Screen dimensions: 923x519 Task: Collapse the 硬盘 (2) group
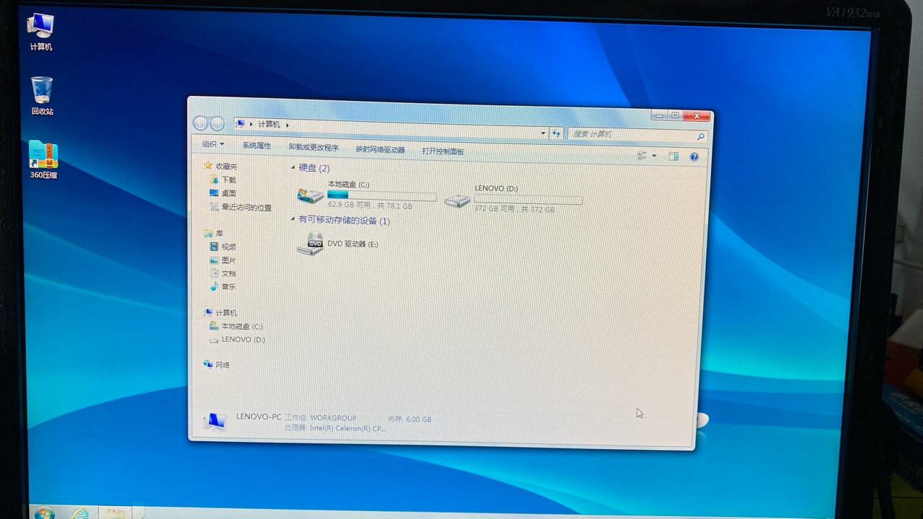pyautogui.click(x=293, y=167)
